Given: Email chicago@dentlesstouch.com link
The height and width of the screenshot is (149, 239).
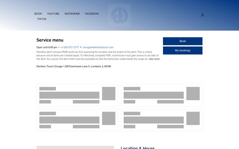Looking at the screenshot, I should [x=98, y=47].
